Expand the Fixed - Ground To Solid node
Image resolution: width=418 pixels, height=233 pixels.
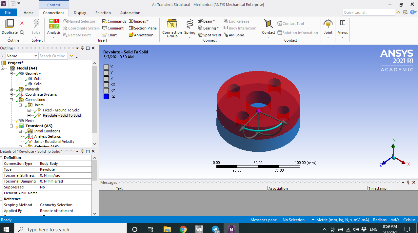click(x=29, y=110)
